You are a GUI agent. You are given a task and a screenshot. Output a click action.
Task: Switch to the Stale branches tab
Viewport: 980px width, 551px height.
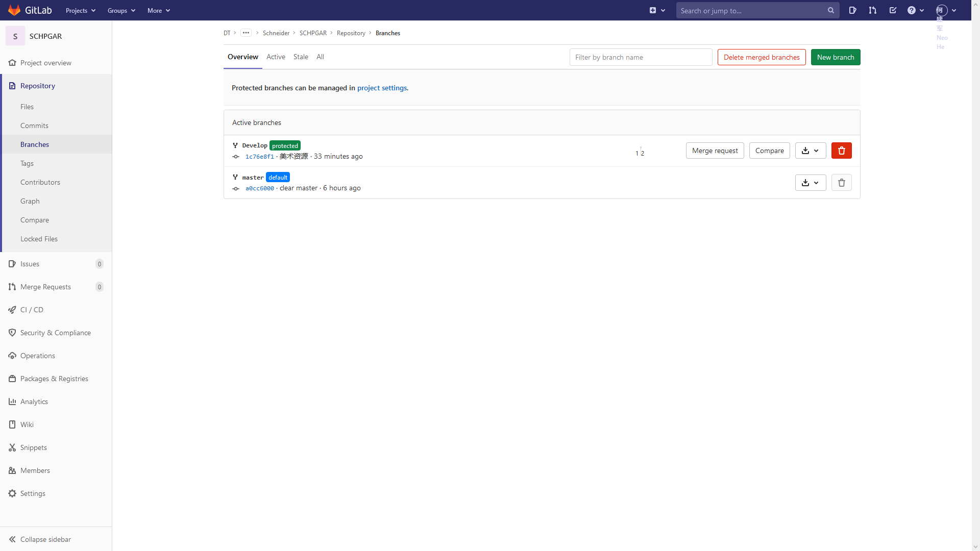tap(301, 57)
